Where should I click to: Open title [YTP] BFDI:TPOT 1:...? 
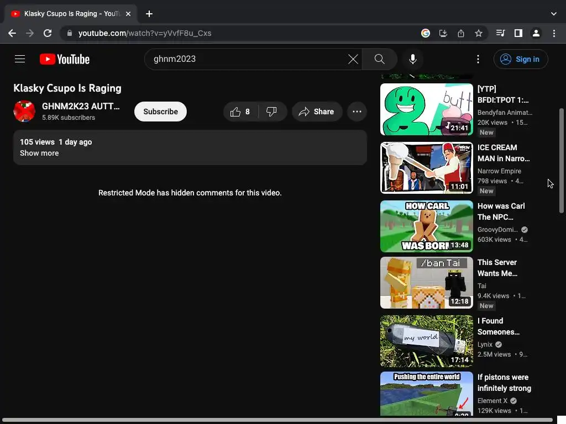(503, 94)
